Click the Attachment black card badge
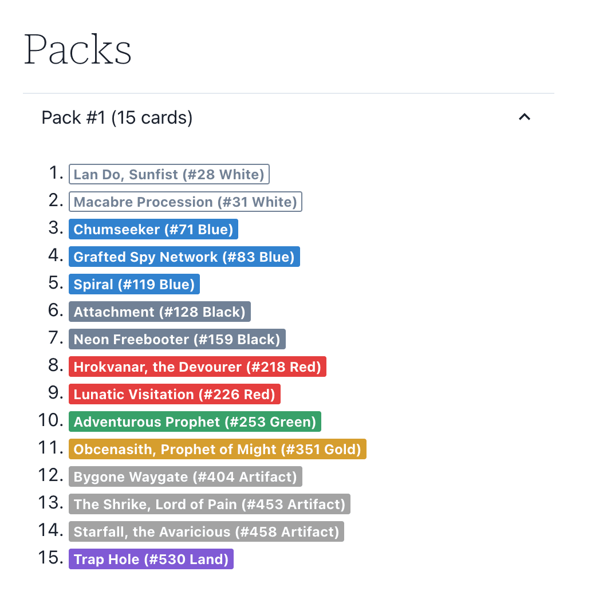 point(160,312)
